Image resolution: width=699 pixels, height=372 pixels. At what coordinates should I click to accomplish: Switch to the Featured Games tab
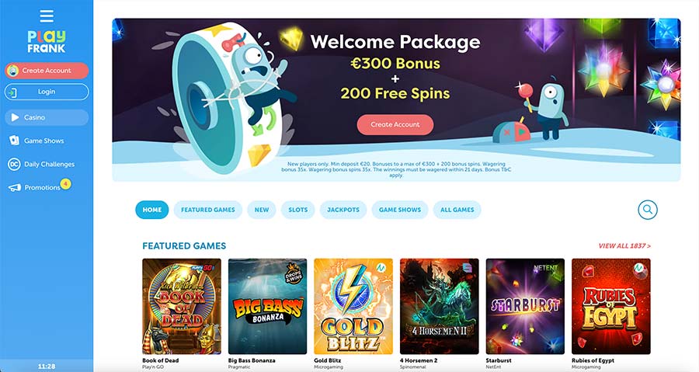tap(207, 210)
